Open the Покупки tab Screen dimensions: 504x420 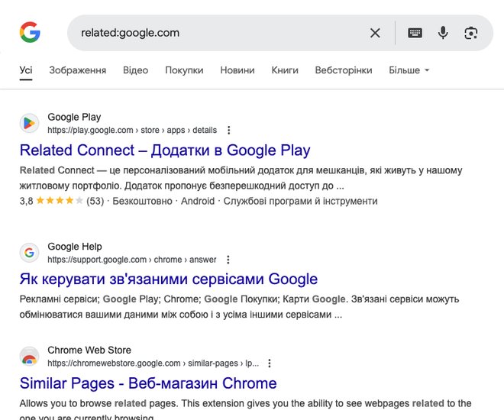[x=184, y=70]
